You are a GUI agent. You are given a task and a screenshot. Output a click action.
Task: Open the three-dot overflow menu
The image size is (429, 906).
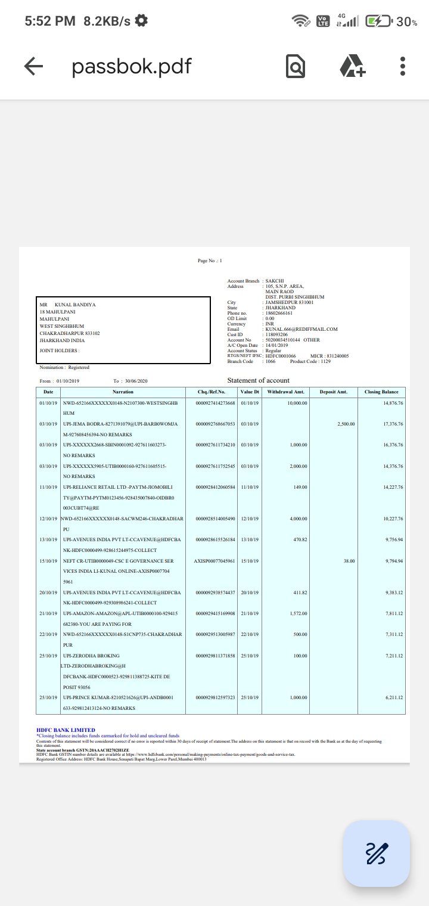[403, 67]
